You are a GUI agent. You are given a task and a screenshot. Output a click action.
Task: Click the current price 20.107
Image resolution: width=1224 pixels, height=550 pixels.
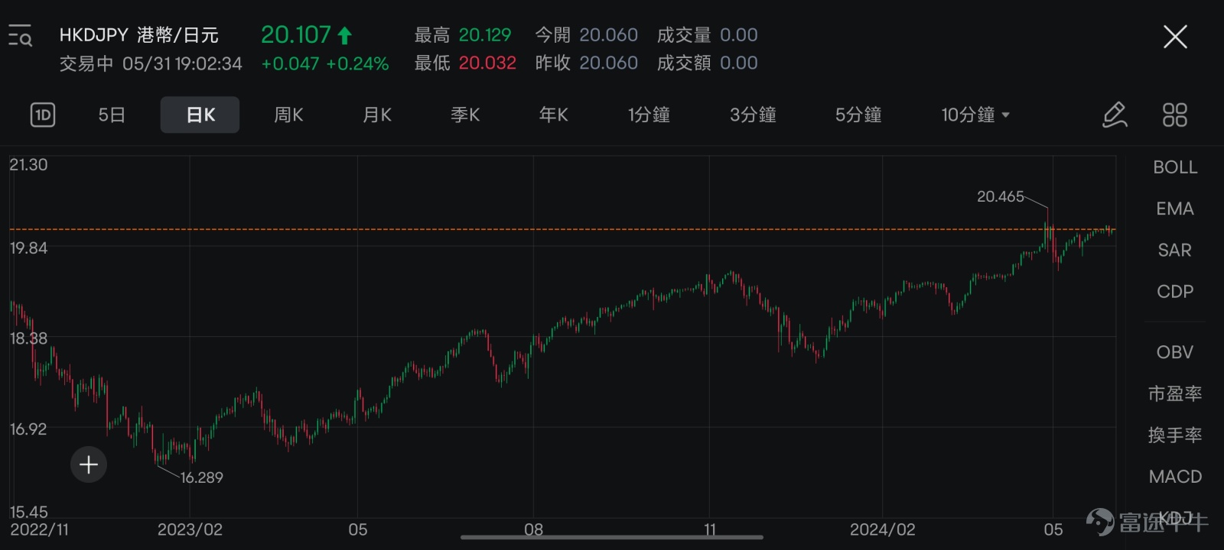296,34
